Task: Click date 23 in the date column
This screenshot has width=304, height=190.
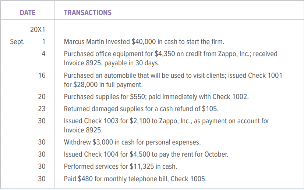Action: (x=42, y=109)
